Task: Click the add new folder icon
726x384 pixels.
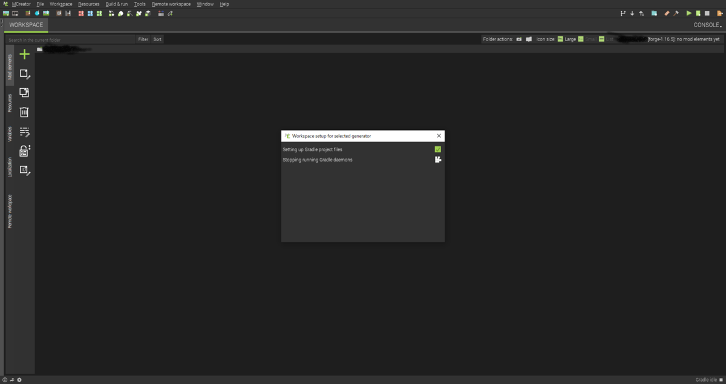Action: pyautogui.click(x=519, y=39)
